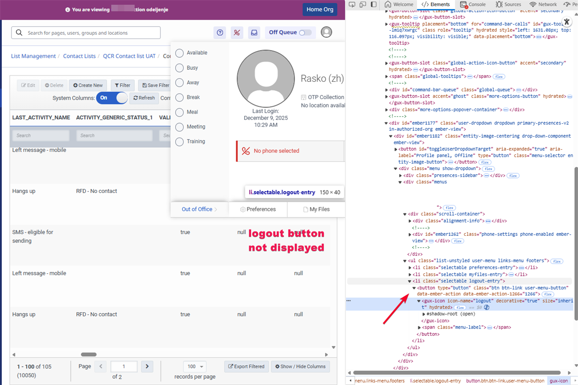Image resolution: width=578 pixels, height=385 pixels.
Task: Click the page search input field
Action: pos(86,33)
